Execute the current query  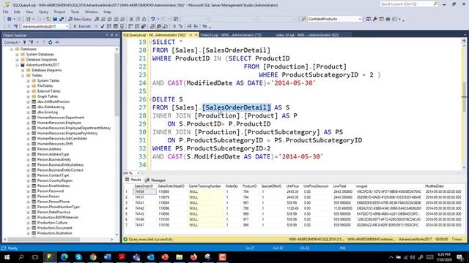82,26
